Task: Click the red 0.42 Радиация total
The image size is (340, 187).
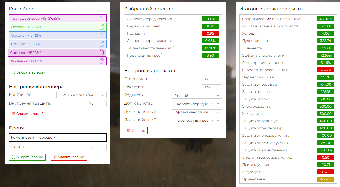Action: point(326,172)
